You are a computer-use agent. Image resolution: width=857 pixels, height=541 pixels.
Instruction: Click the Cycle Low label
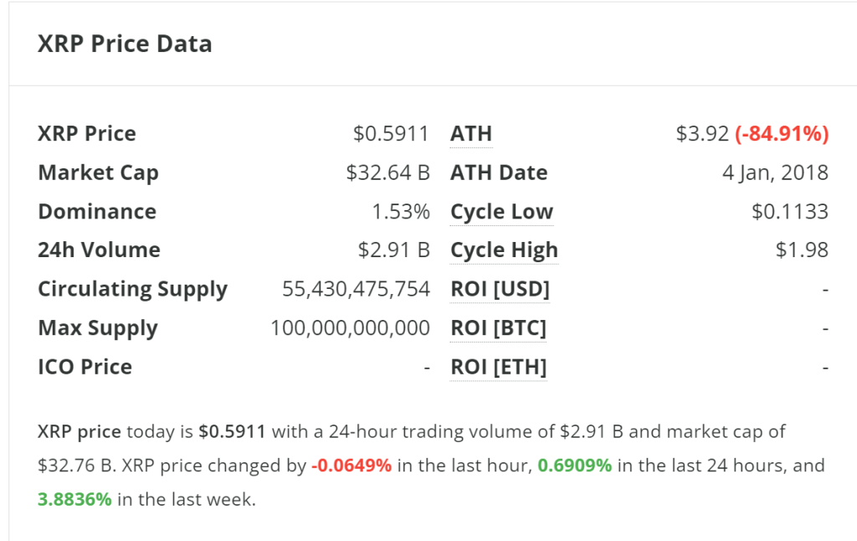point(501,212)
